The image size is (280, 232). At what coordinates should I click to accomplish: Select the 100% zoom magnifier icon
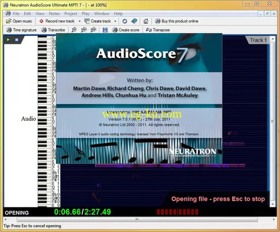pyautogui.click(x=84, y=30)
